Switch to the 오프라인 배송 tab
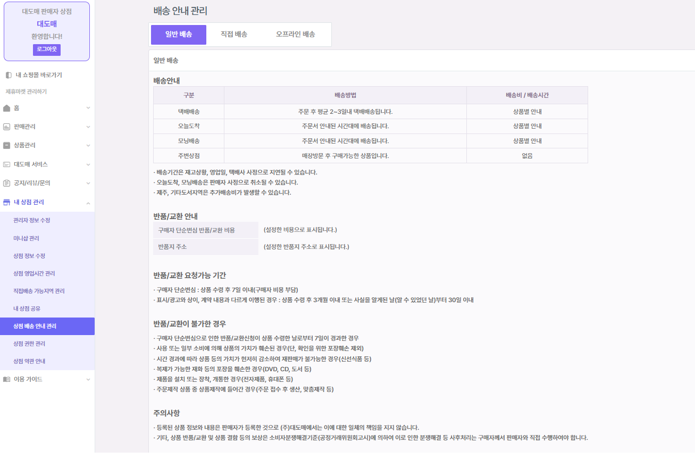The image size is (695, 459). 295,35
